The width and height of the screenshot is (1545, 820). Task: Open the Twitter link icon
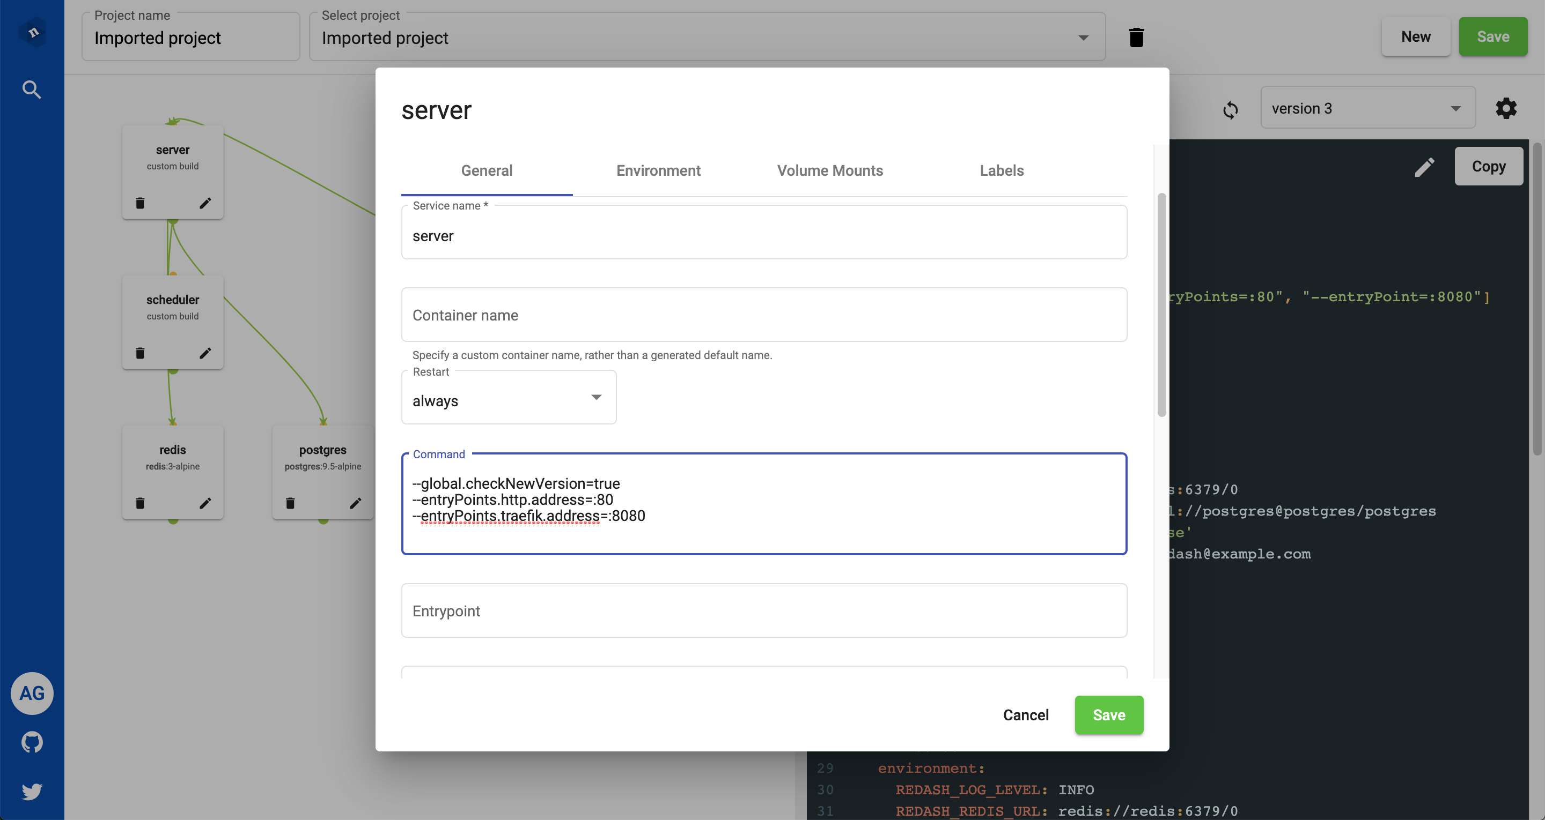click(32, 791)
